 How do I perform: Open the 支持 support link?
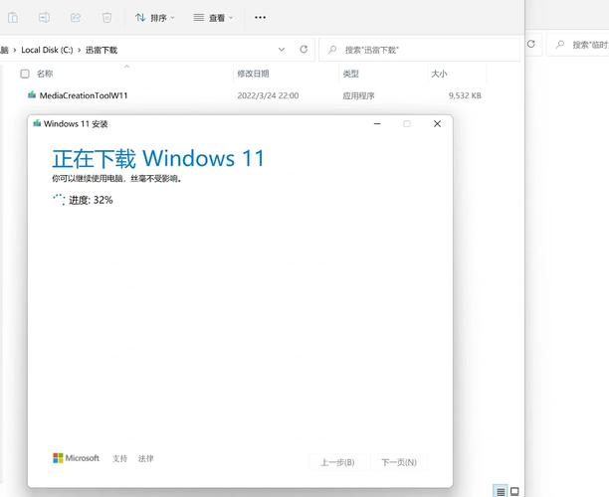[119, 458]
